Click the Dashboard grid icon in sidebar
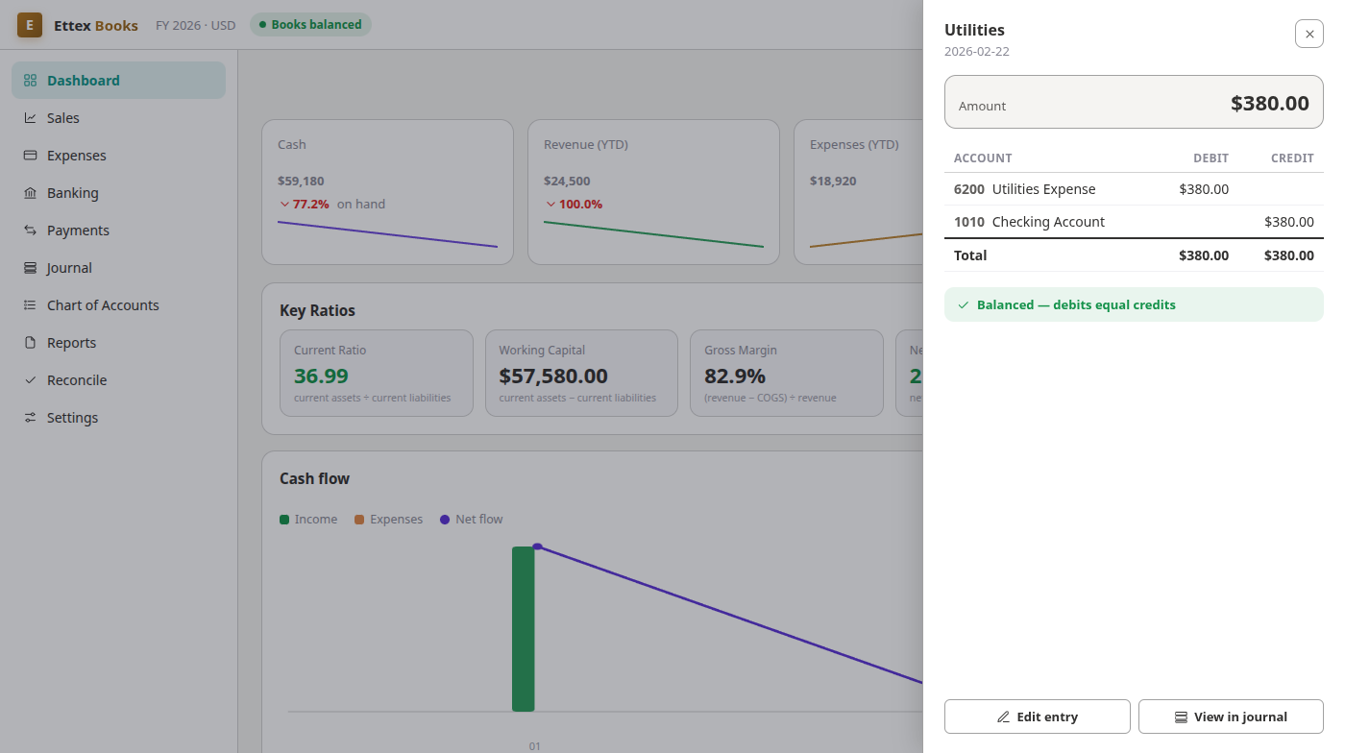This screenshot has height=753, width=1345. point(30,81)
